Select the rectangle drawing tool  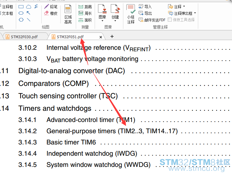point(21,7)
